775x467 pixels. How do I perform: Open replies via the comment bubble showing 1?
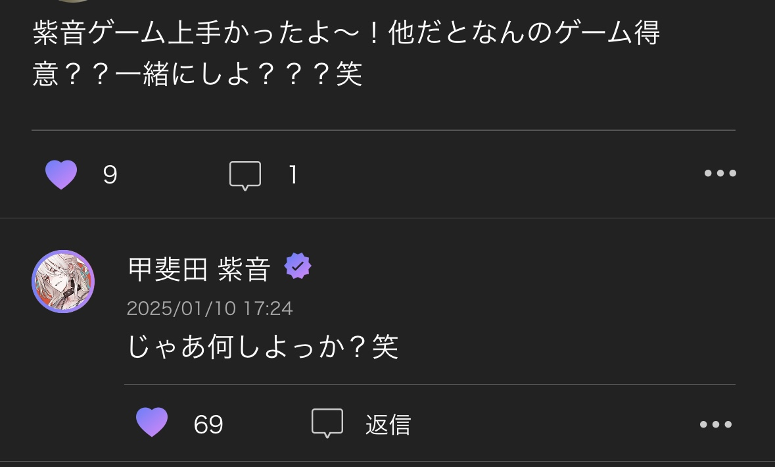pyautogui.click(x=245, y=175)
